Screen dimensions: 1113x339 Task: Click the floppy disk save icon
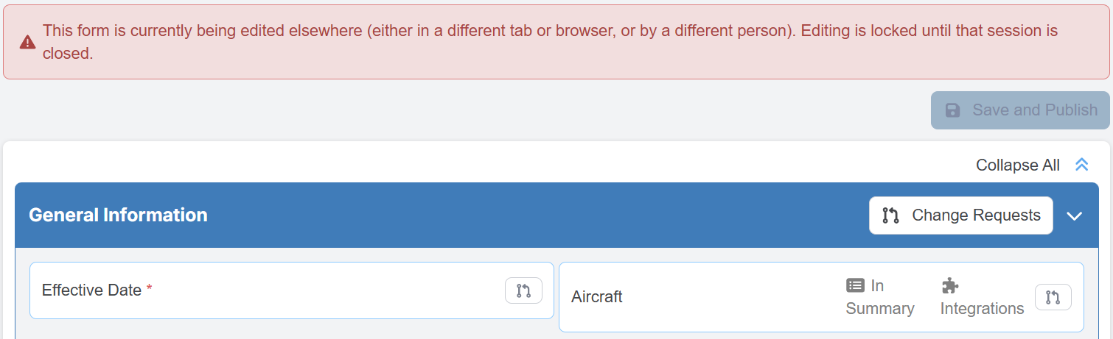coord(953,110)
